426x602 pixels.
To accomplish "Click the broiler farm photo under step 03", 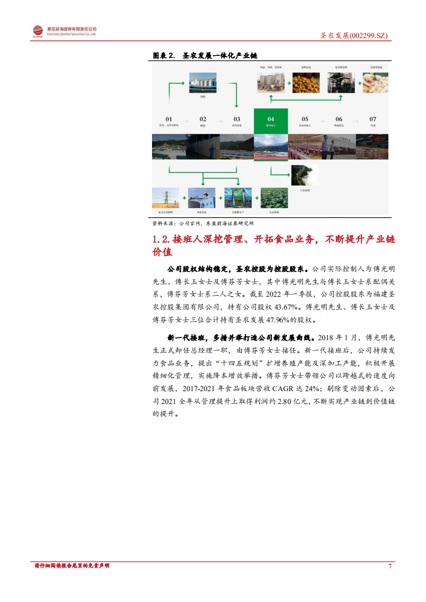I will [x=237, y=146].
